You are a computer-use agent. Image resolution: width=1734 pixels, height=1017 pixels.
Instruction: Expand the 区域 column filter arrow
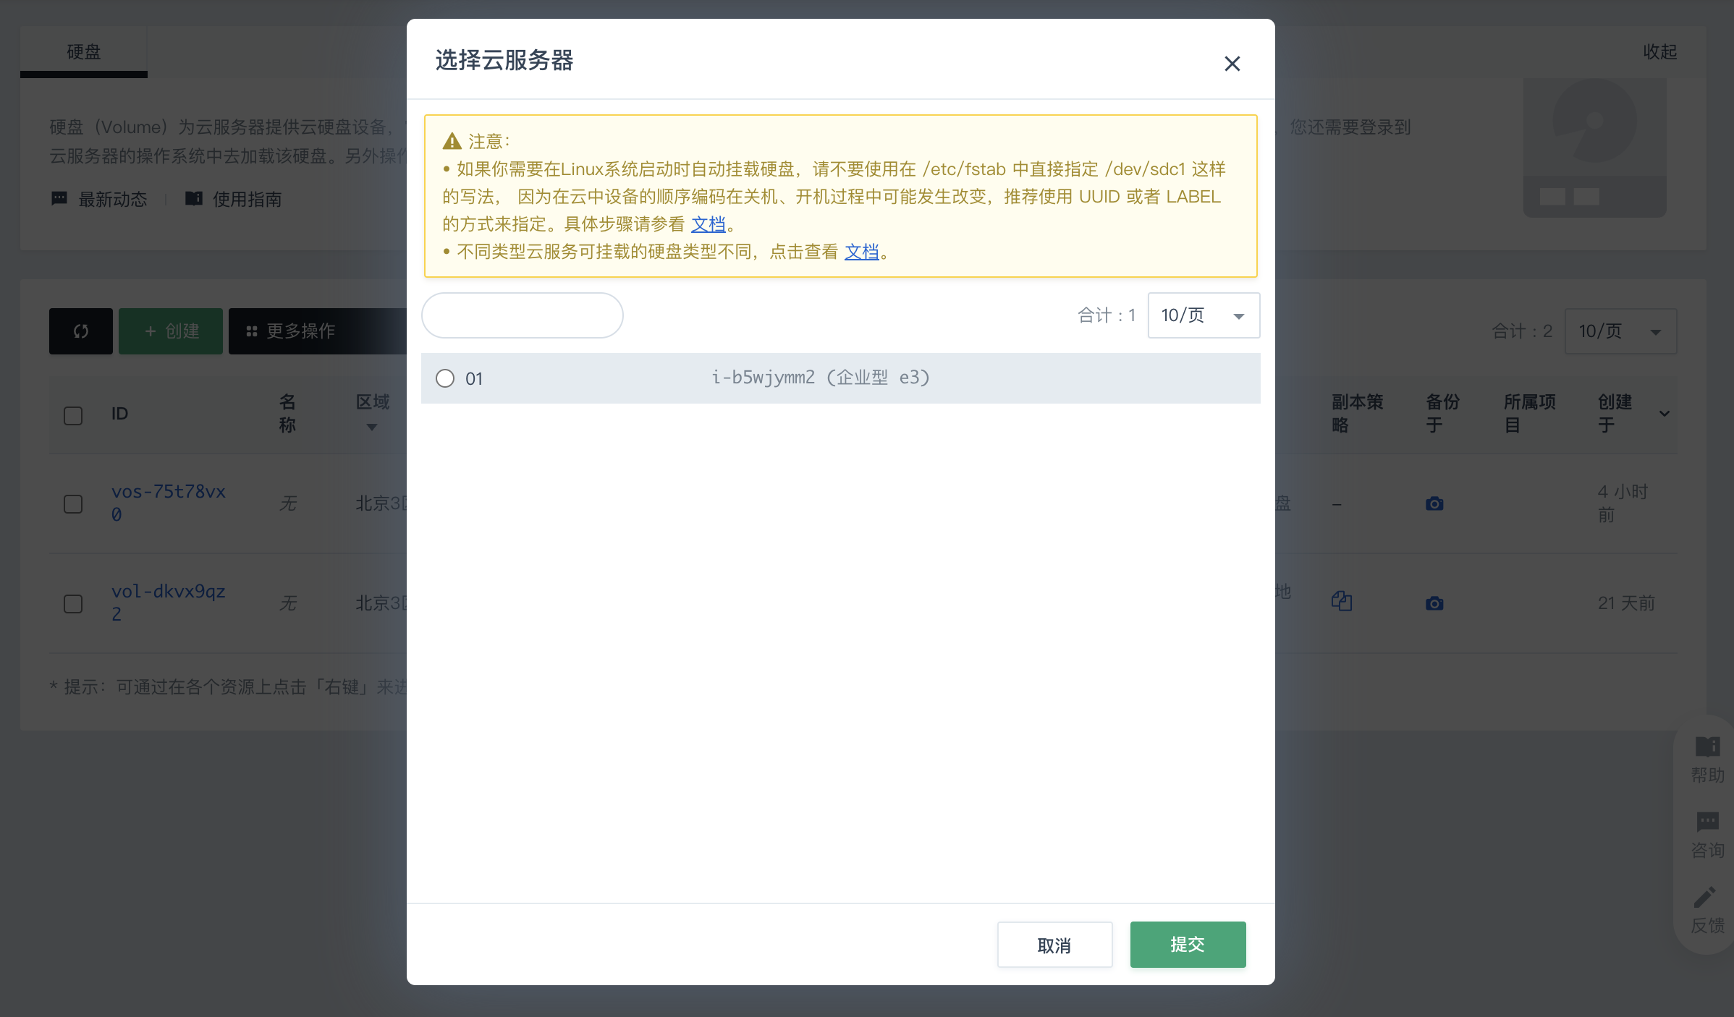tap(372, 427)
